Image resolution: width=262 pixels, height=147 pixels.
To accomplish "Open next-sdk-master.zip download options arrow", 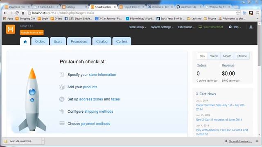I will click(x=43, y=141).
